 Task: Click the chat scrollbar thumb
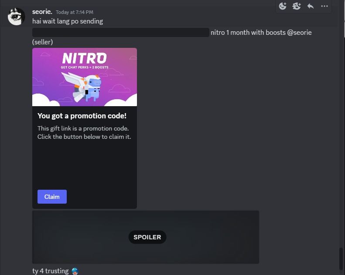pos(341,259)
